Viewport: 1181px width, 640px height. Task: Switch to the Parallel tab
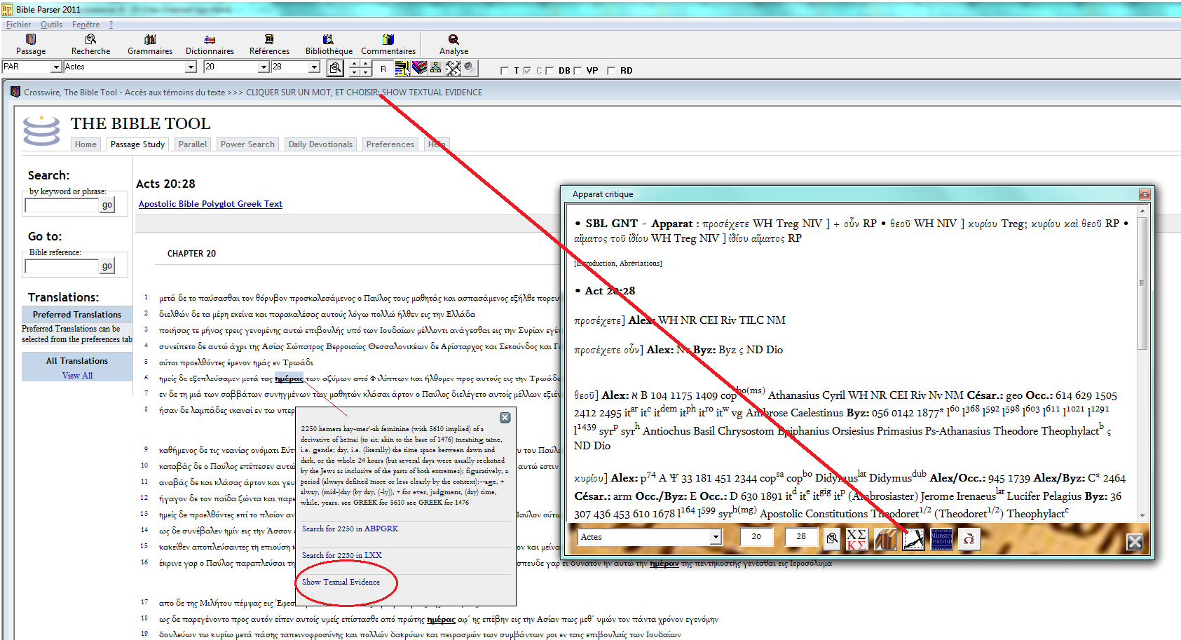click(x=193, y=144)
